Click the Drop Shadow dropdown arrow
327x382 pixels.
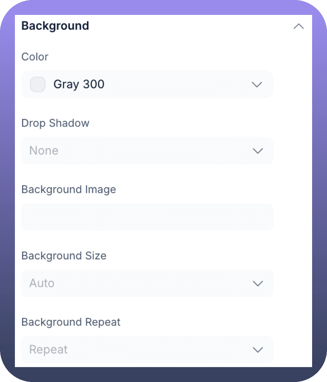pos(258,151)
